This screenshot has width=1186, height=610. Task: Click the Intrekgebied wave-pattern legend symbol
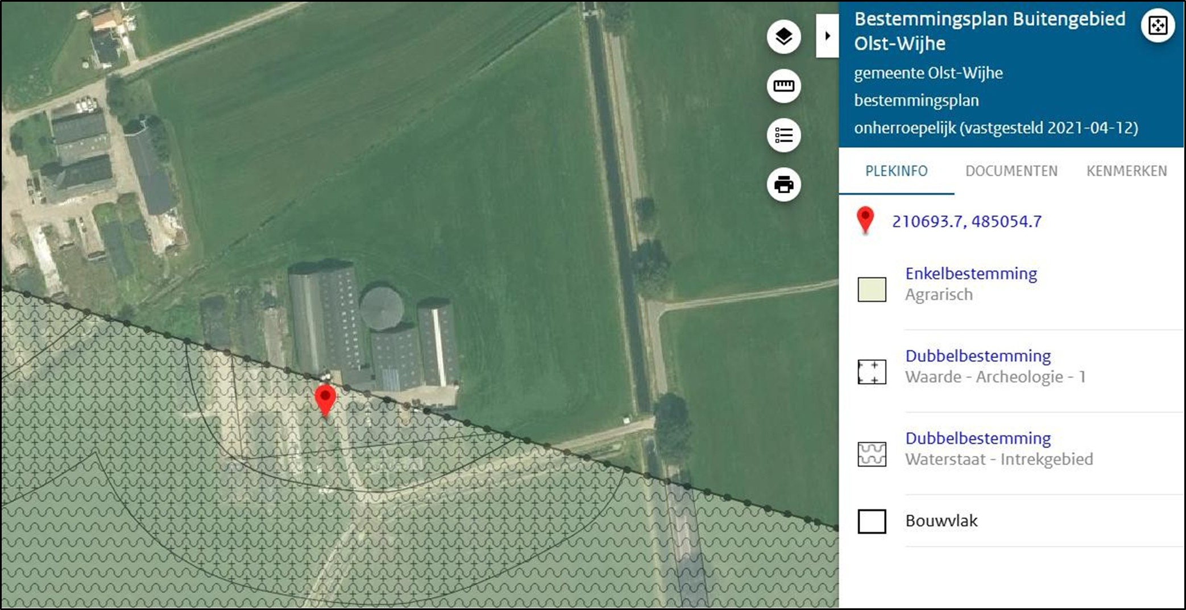[x=872, y=454]
